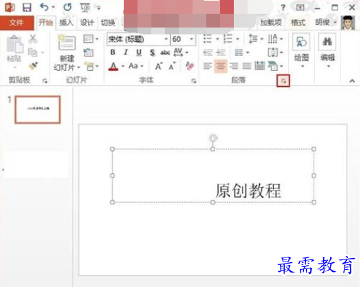Image resolution: width=361 pixels, height=287 pixels.
Task: Toggle italic formatting
Action: click(x=126, y=52)
